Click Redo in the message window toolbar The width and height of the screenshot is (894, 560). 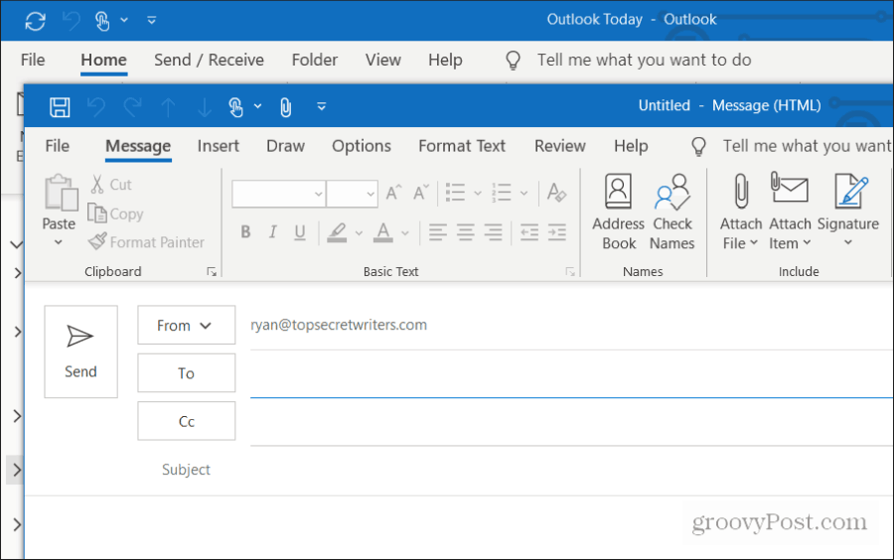[x=133, y=106]
